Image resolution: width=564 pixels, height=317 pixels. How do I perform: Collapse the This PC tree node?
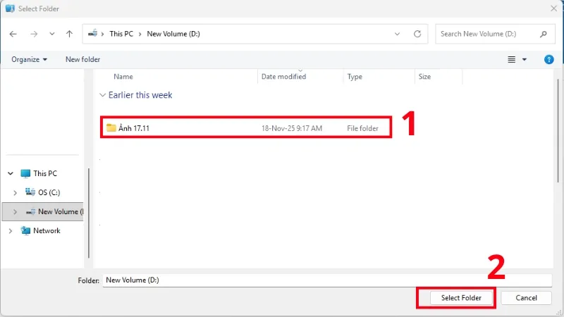tap(9, 173)
